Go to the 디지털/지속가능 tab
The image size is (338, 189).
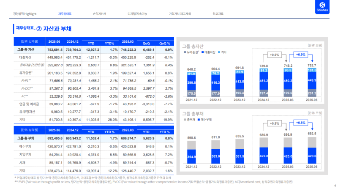pos(137,14)
